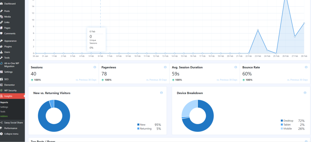The height and width of the screenshot is (142, 311).
Task: Click the Desktop legend color swatch
Action: click(282, 121)
